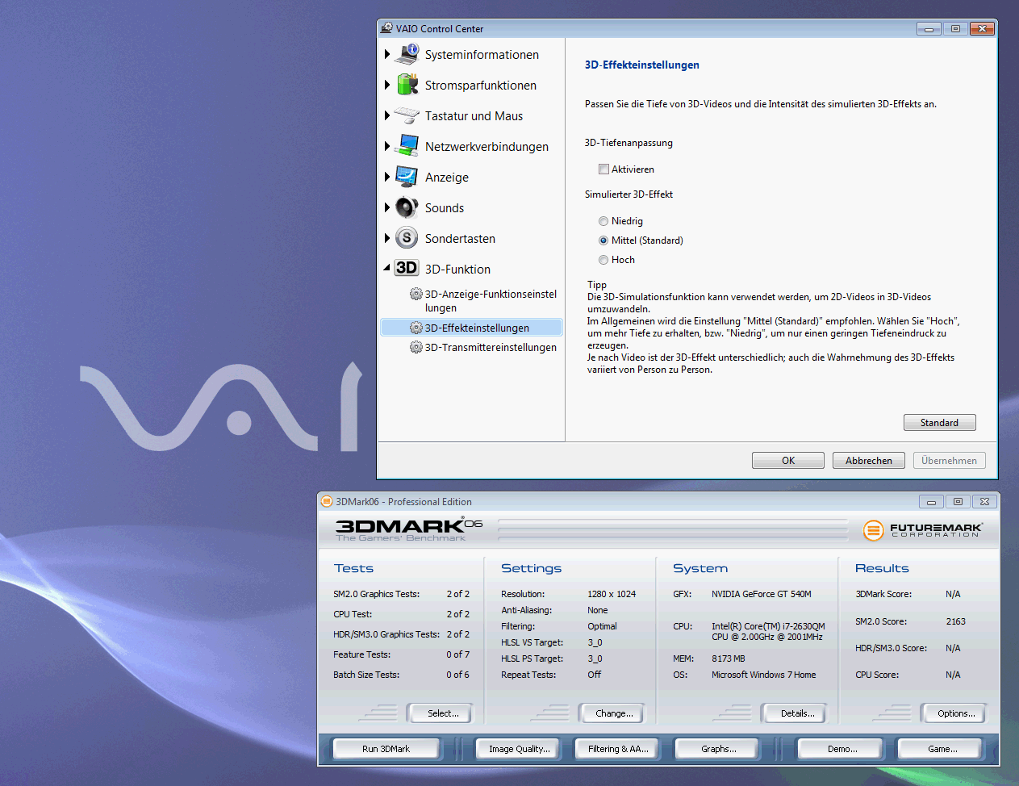The width and height of the screenshot is (1019, 786).
Task: Click gear icon beside 3D-Effekteinstellungen
Action: tap(416, 328)
